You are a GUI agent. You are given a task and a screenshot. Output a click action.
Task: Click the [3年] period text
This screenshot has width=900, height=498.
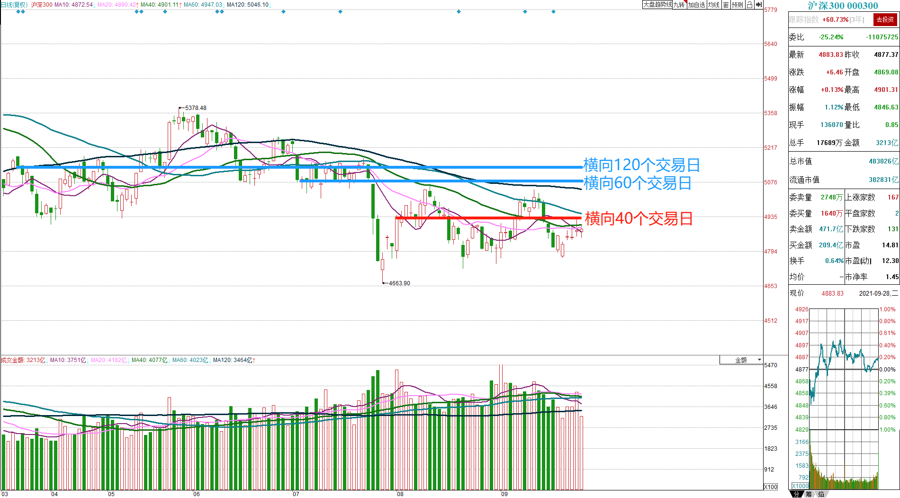coord(857,19)
